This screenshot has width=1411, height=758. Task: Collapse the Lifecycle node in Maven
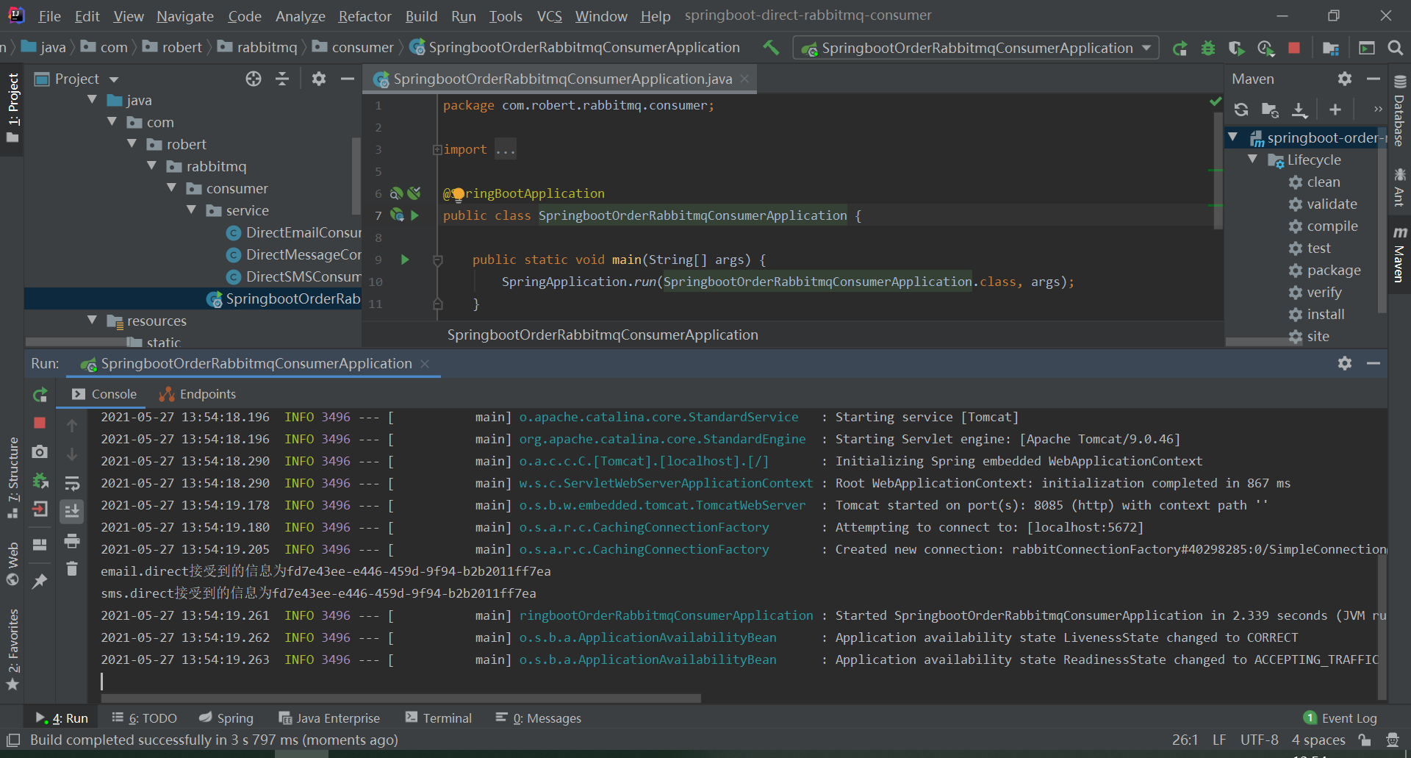[x=1253, y=160]
